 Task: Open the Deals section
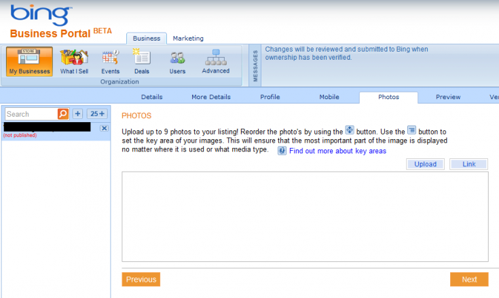click(x=142, y=62)
